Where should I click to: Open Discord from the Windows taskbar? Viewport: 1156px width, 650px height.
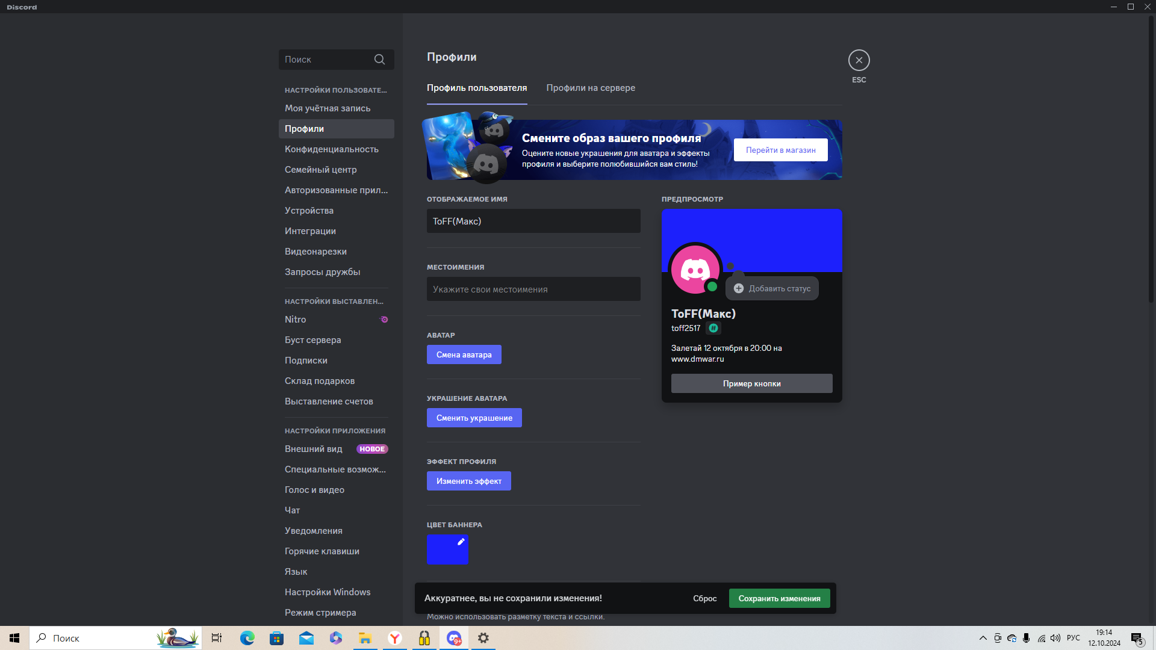(454, 638)
